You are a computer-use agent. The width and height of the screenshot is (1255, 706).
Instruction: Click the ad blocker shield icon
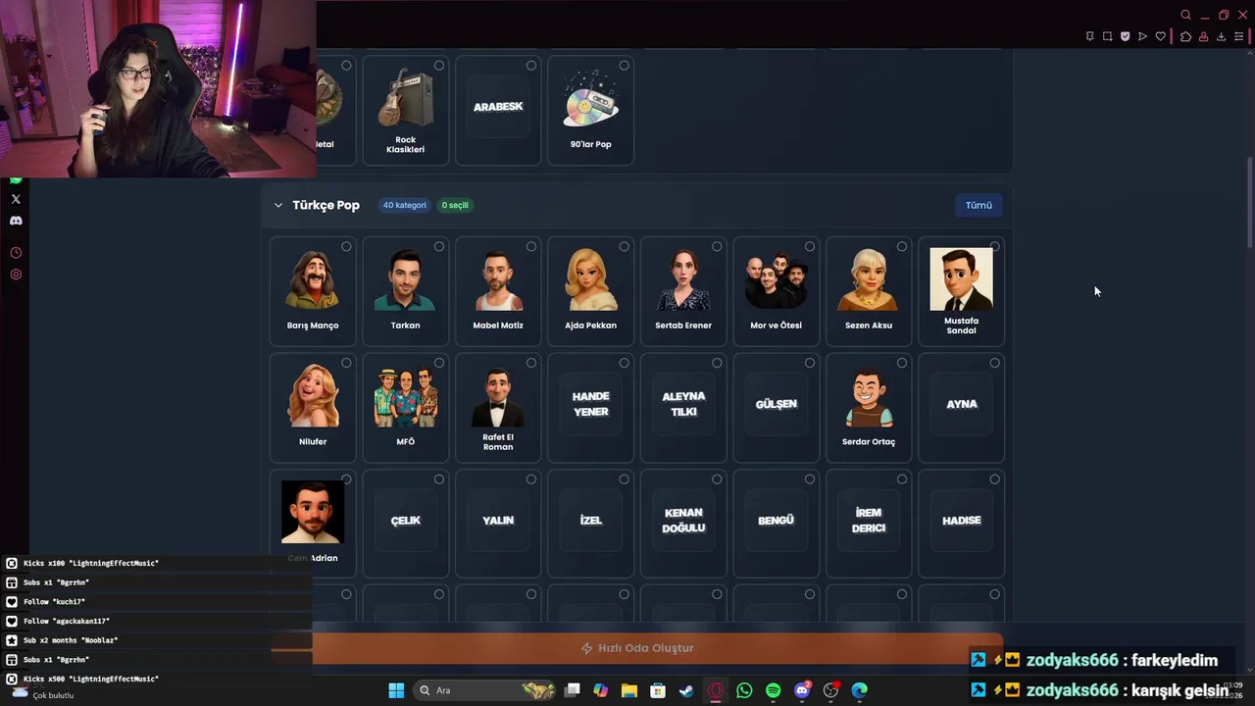pyautogui.click(x=1125, y=36)
